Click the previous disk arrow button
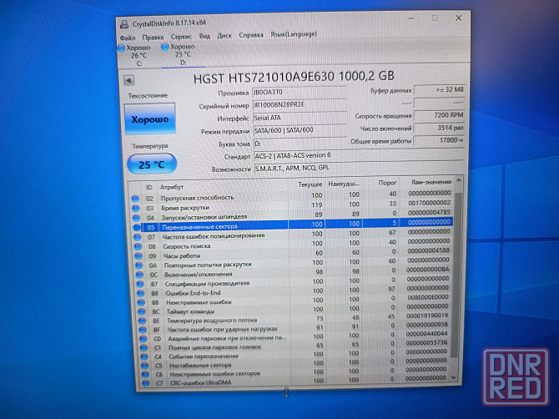 (x=129, y=81)
